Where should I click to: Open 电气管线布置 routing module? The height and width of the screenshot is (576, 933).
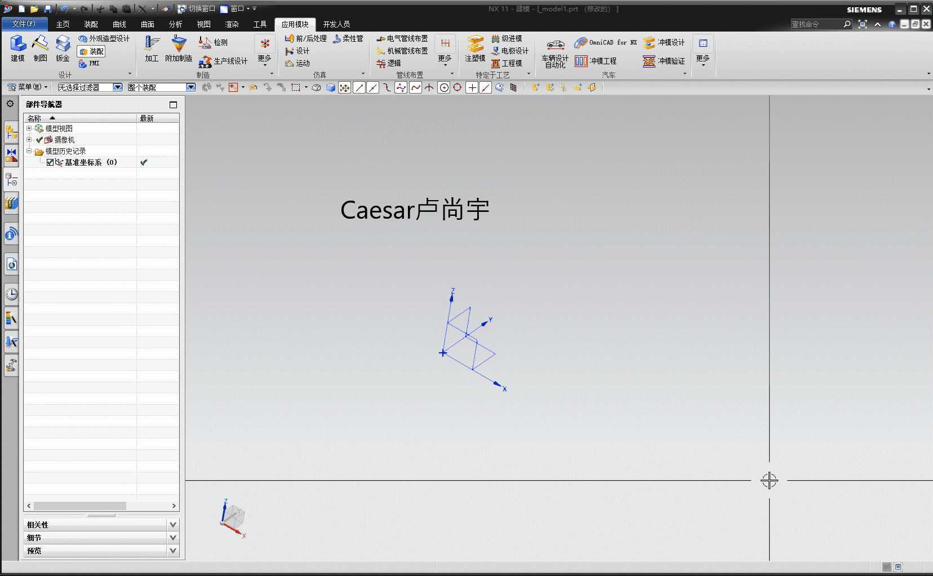pyautogui.click(x=402, y=38)
